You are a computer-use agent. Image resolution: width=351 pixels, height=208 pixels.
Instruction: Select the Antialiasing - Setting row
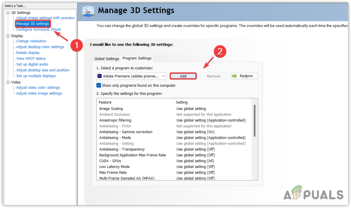tap(174, 144)
